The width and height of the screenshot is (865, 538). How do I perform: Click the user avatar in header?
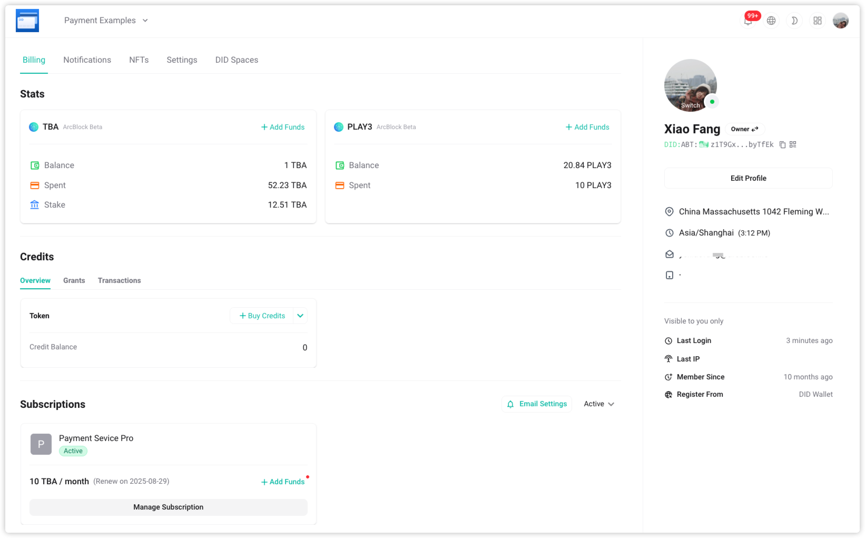840,21
